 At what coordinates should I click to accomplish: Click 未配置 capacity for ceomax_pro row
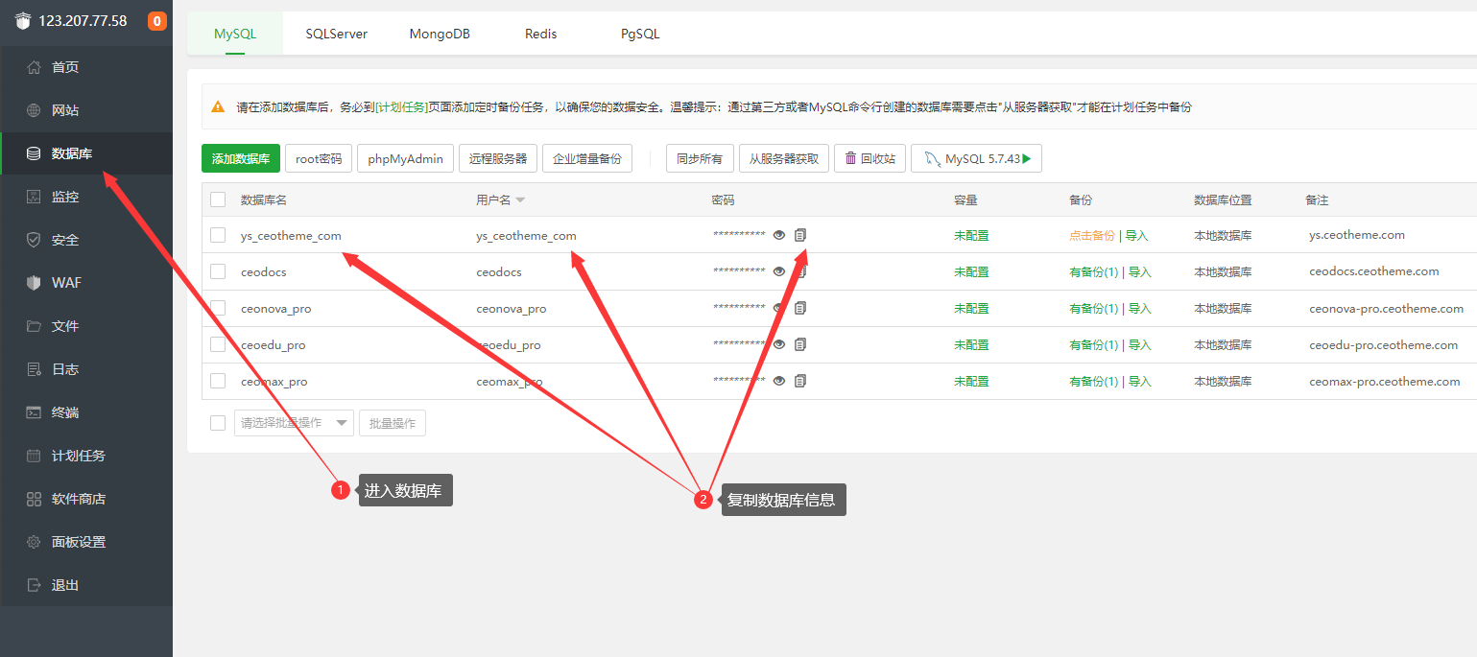tap(971, 381)
